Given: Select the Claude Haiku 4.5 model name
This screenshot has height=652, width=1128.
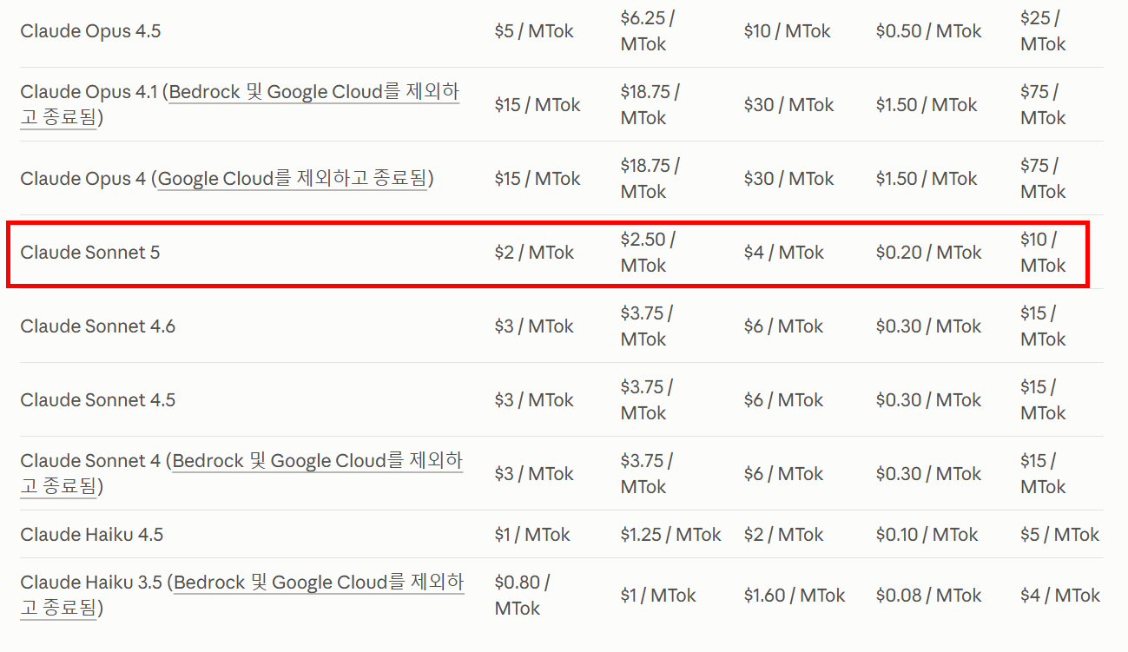Looking at the screenshot, I should [x=92, y=535].
